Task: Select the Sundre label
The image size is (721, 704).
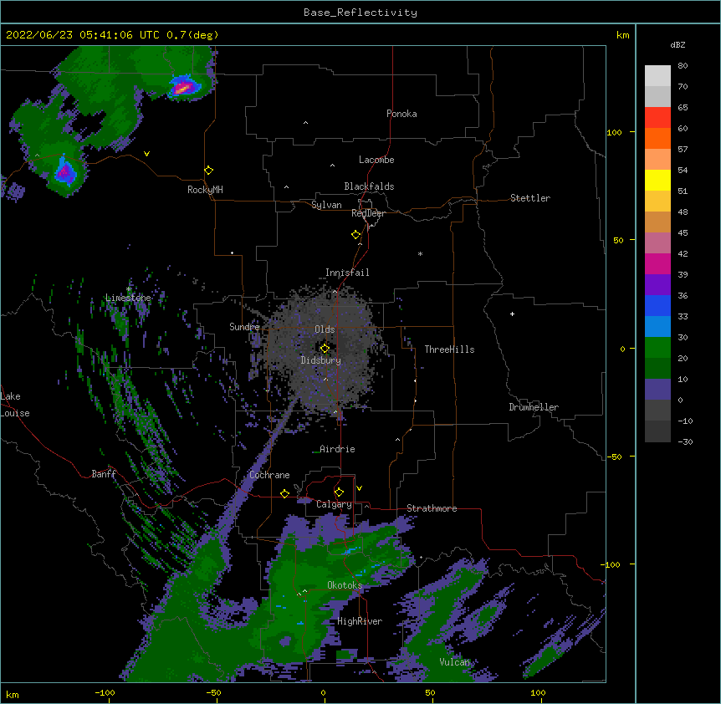Action: (x=244, y=327)
